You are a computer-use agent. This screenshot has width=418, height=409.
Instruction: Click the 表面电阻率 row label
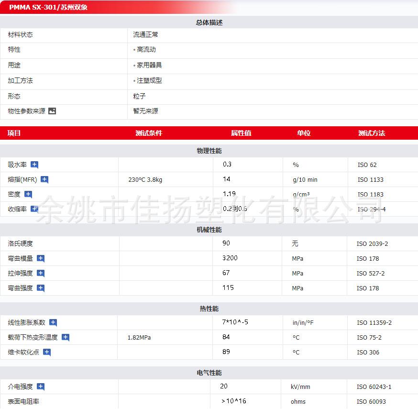tap(23, 401)
